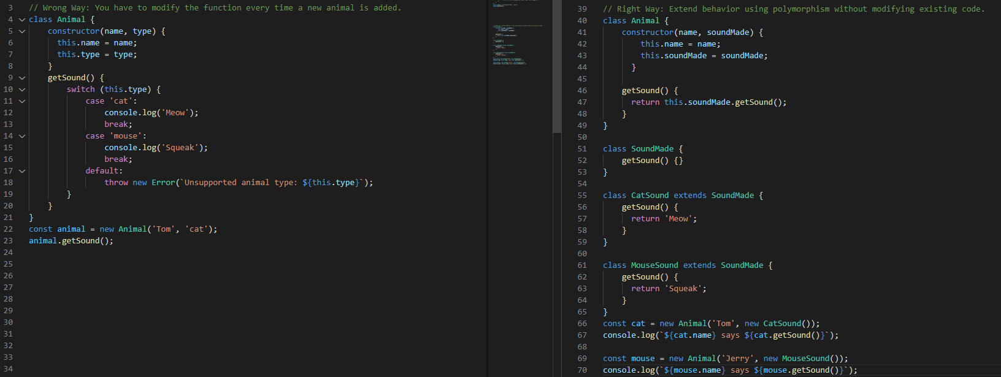Click line number 66 in right gutter
Screen dimensions: 1001x377
pos(582,324)
